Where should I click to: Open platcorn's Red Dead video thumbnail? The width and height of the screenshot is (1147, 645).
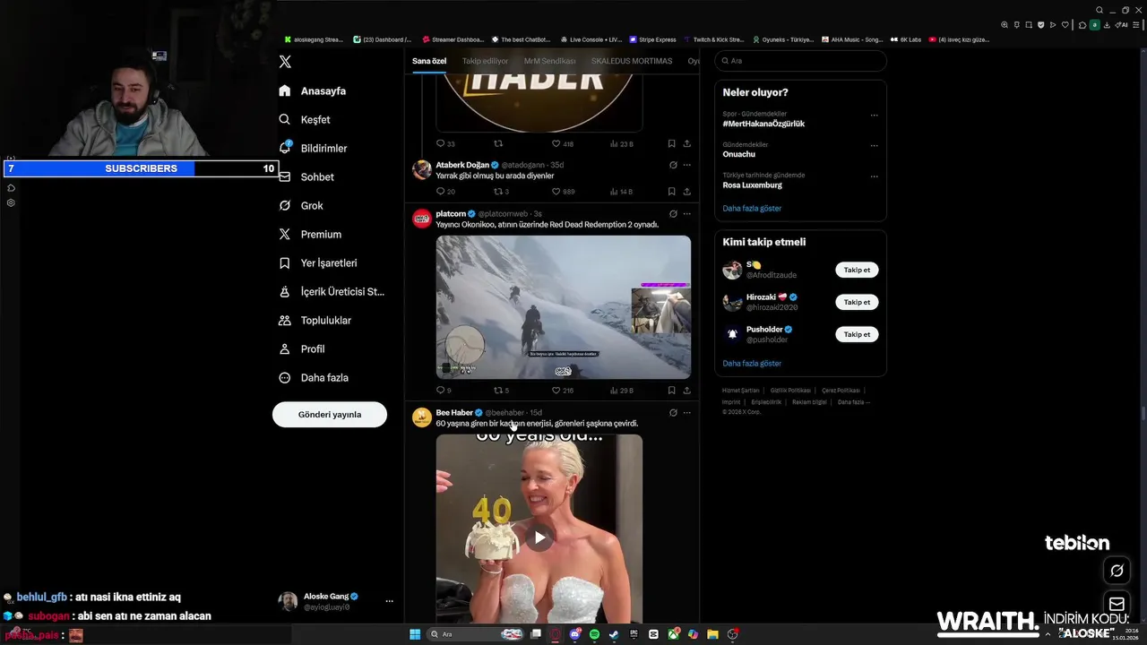(564, 307)
